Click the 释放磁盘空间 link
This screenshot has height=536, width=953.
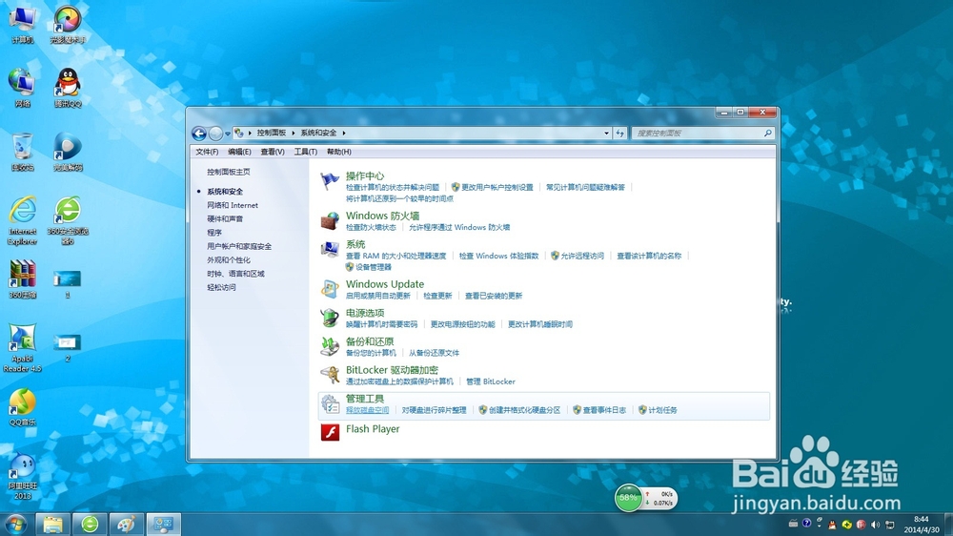[367, 410]
